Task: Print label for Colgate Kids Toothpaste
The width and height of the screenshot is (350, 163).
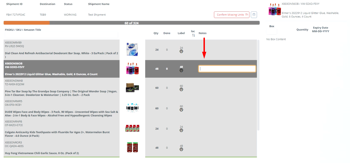Action: [x=181, y=130]
